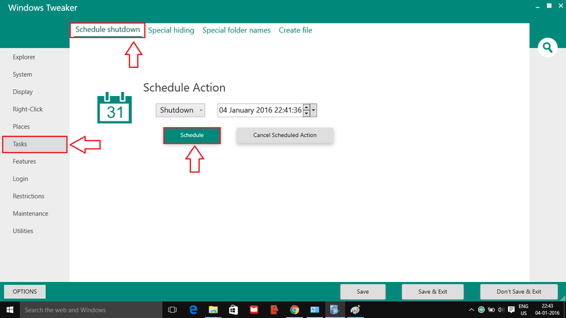Open the Paint taskbar icon
This screenshot has width=566, height=318.
(x=355, y=310)
